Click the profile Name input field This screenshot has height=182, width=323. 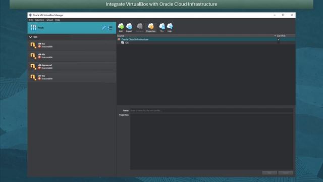(211, 110)
